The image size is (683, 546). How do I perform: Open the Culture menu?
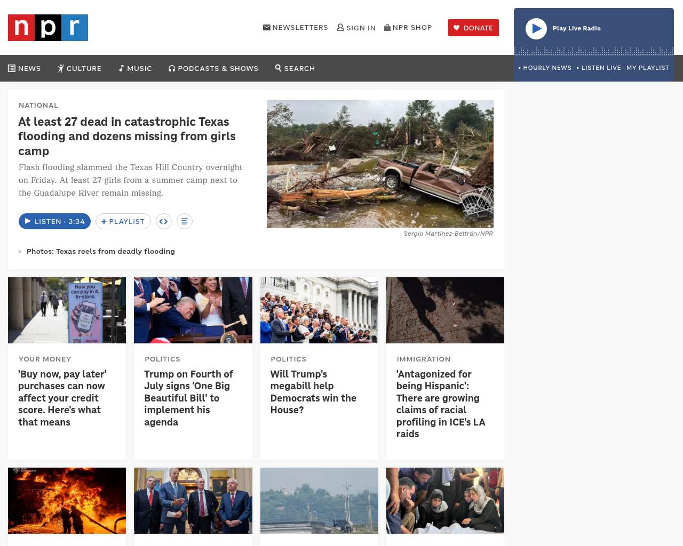coord(80,68)
